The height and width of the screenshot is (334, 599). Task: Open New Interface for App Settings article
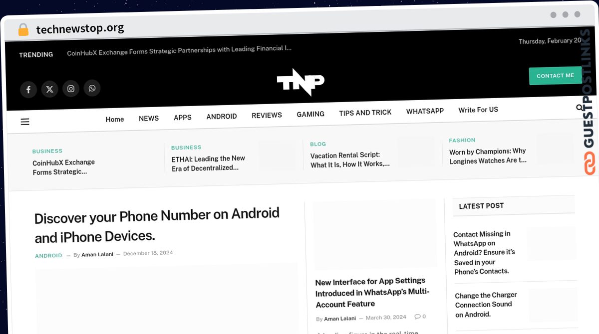click(x=372, y=293)
